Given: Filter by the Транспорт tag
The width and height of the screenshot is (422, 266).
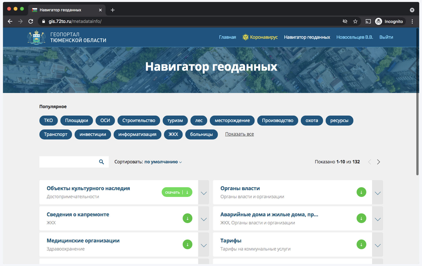Looking at the screenshot, I should pos(56,134).
